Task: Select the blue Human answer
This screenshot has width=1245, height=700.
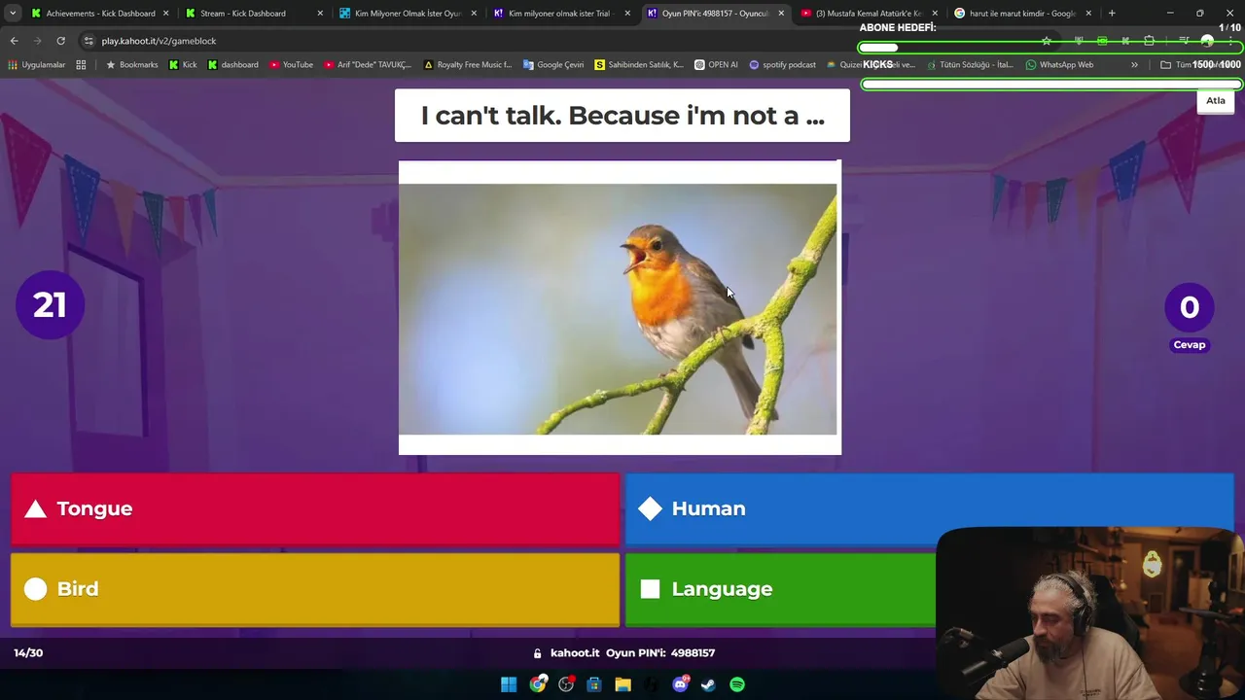Action: 929,508
